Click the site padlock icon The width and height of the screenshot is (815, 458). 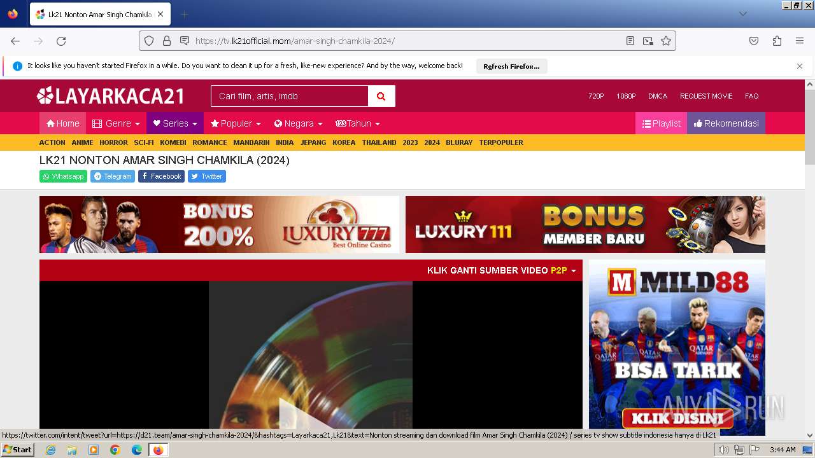click(167, 41)
